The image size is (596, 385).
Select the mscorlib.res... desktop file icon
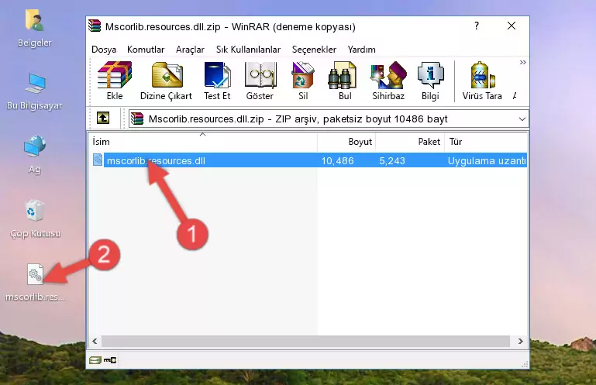point(35,283)
